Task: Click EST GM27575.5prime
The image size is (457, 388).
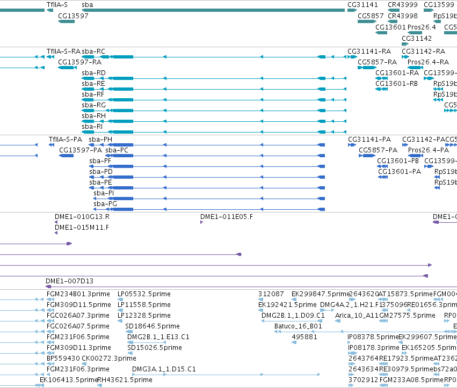Action: pyautogui.click(x=407, y=316)
